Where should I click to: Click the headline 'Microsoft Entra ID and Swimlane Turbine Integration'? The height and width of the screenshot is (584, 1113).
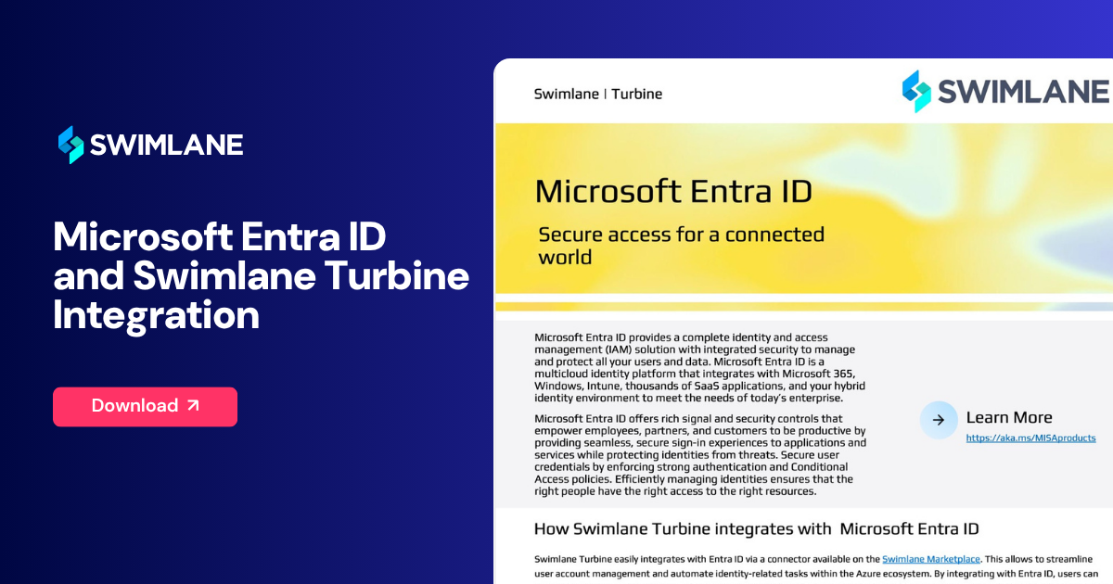pyautogui.click(x=261, y=275)
